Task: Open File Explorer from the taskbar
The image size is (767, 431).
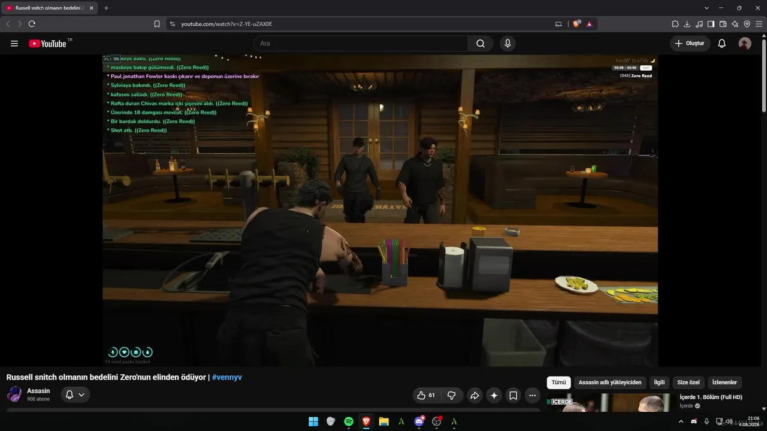Action: tap(383, 421)
